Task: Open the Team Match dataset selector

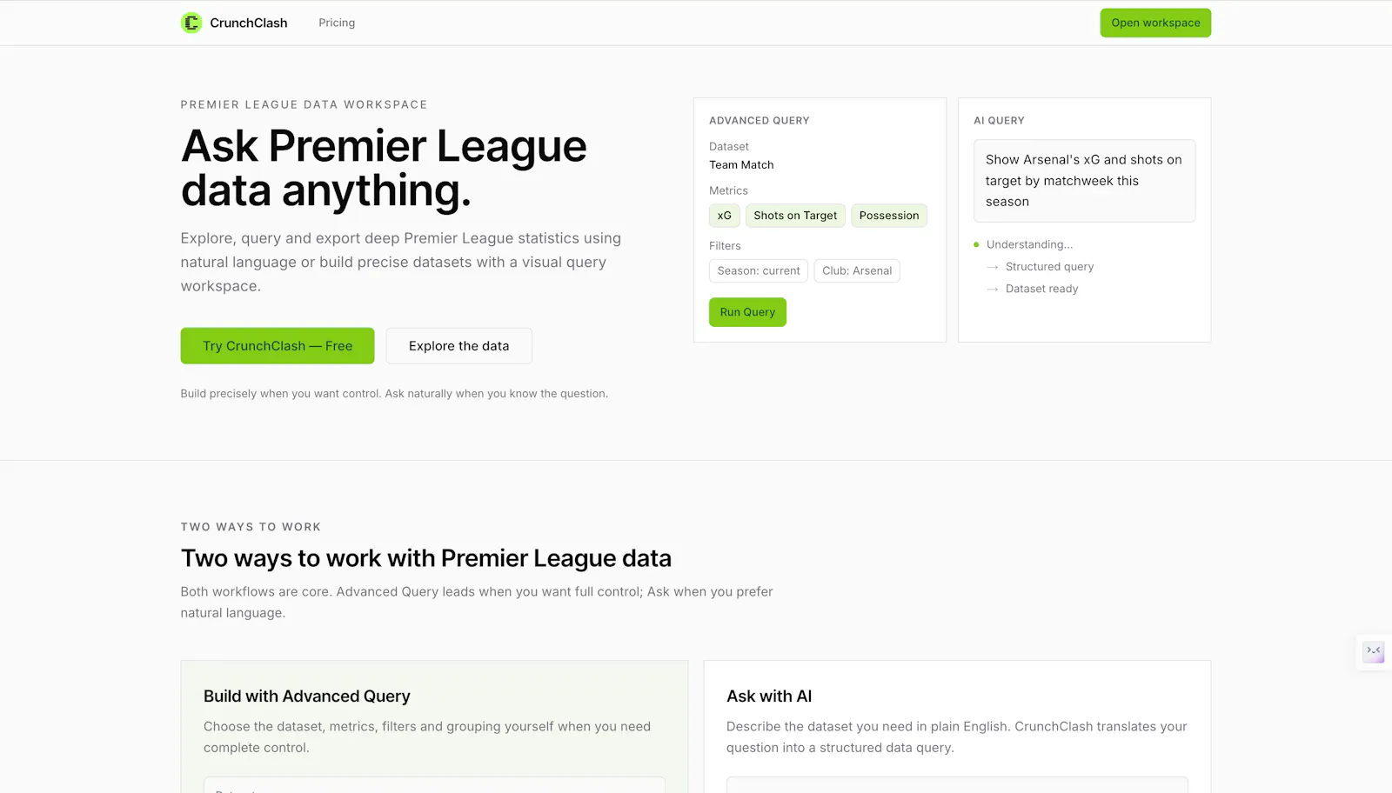Action: [x=741, y=164]
